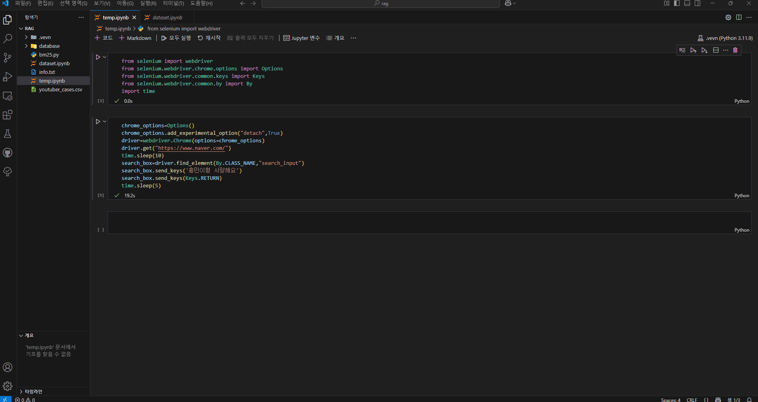Image resolution: width=758 pixels, height=402 pixels.
Task: Run the chrome_options code cell
Action: [98, 122]
